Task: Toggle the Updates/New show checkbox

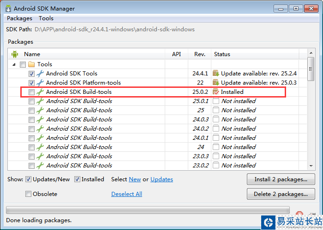Action: coord(28,179)
